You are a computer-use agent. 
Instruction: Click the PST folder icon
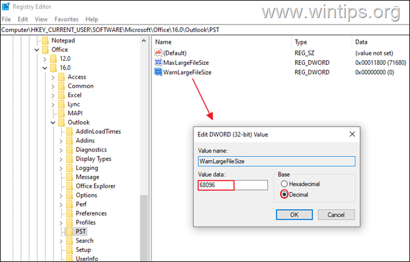(x=70, y=231)
